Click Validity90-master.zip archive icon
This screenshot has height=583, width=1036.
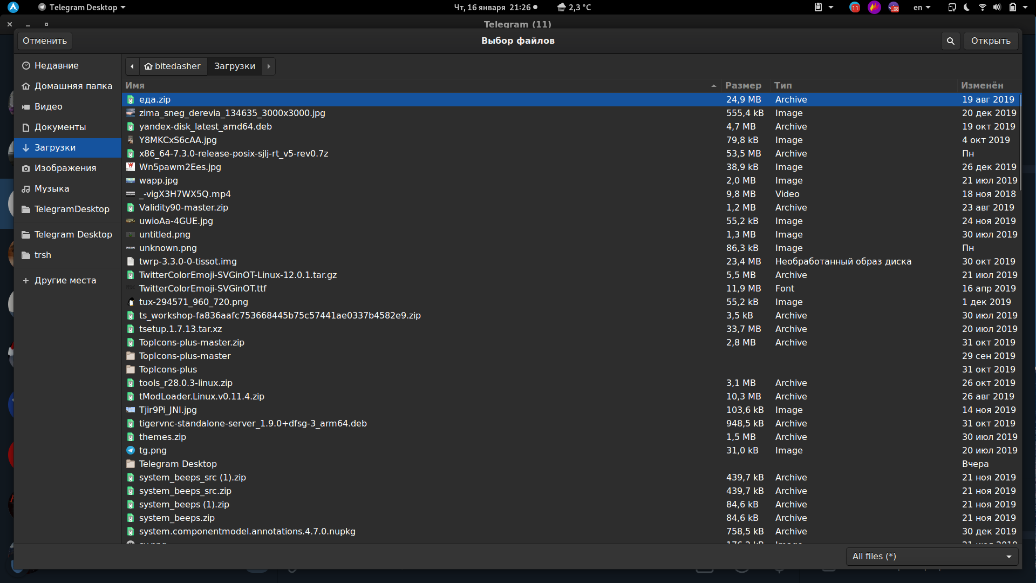[130, 207]
